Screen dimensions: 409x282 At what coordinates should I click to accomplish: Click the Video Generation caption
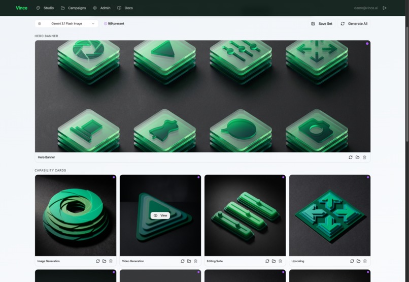tap(133, 261)
